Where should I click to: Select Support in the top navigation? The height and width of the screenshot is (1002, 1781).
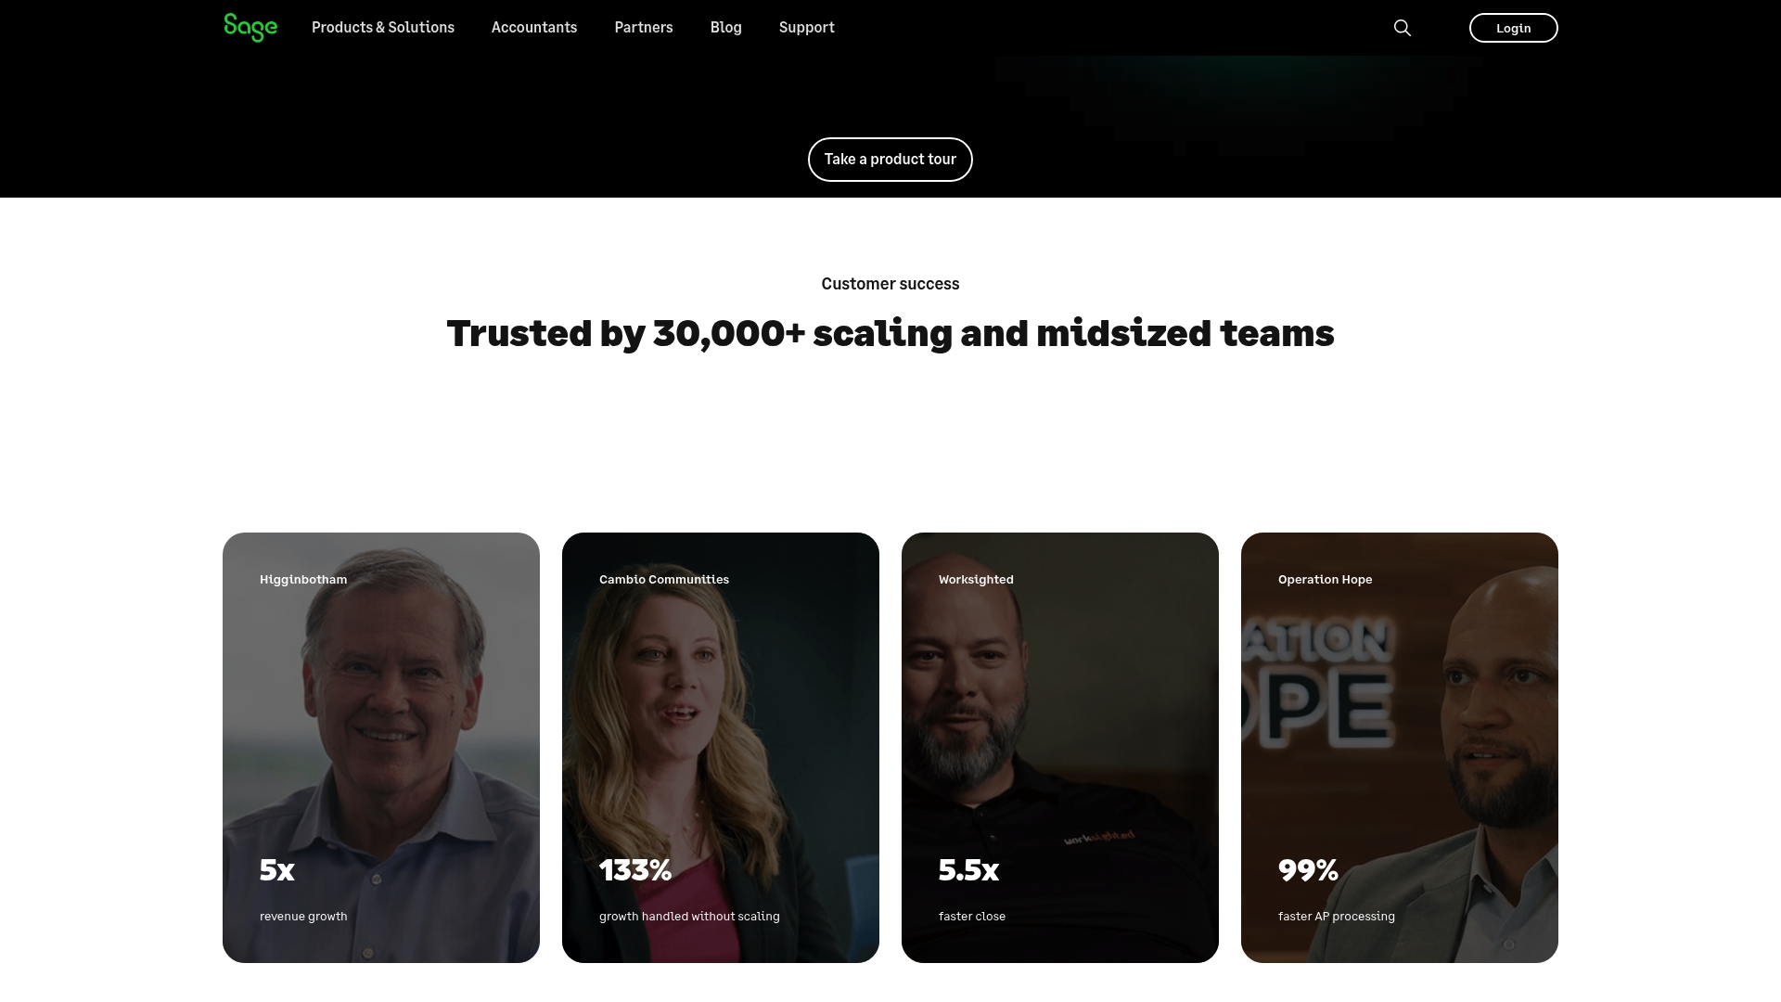[x=806, y=28]
